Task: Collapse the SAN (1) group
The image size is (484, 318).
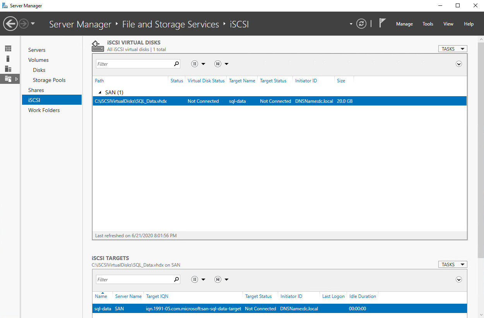Action: [100, 92]
